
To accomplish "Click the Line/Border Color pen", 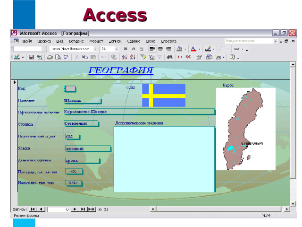I will (x=208, y=49).
